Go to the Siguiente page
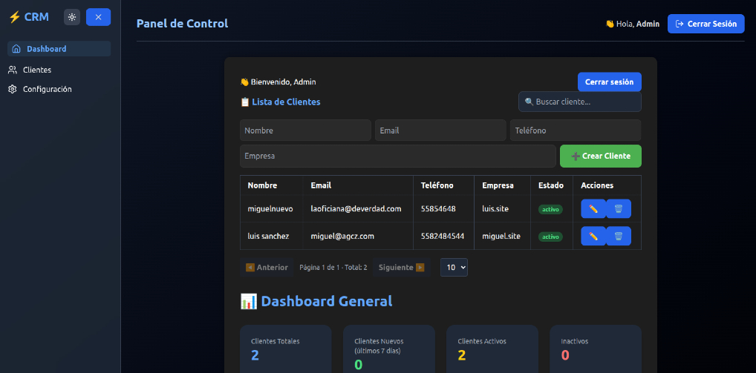Viewport: 756px width, 373px height. [x=401, y=267]
